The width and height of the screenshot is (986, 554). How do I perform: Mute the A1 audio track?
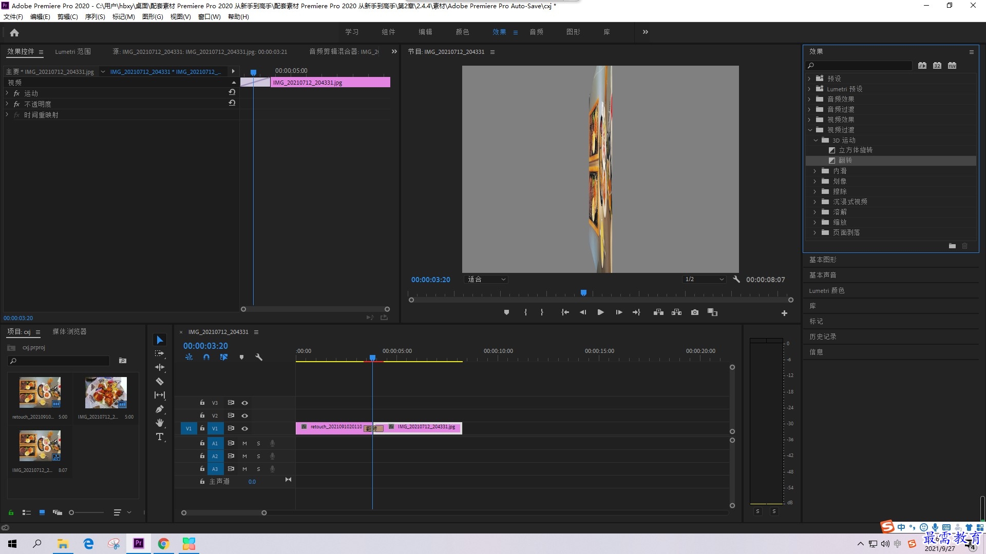244,443
